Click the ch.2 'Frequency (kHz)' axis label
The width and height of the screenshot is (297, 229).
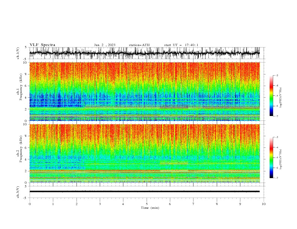point(21,149)
